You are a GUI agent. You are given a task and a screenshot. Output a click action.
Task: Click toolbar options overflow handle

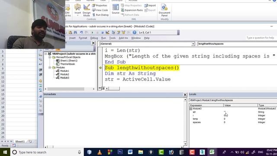(178, 32)
